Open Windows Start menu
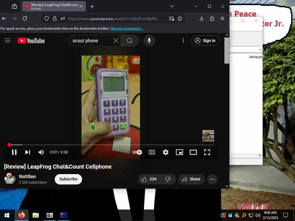Viewport: 295px width, 221px height. click(x=7, y=215)
